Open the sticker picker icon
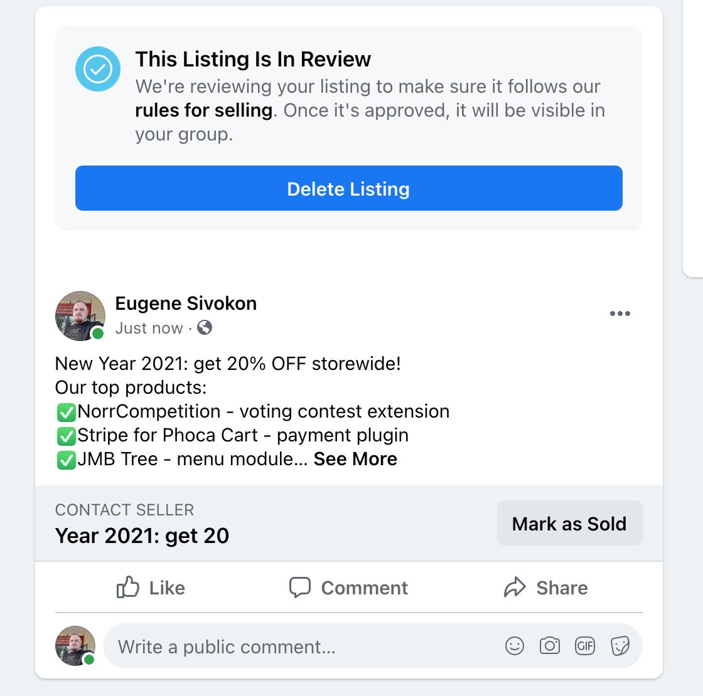Image resolution: width=703 pixels, height=696 pixels. [x=620, y=646]
